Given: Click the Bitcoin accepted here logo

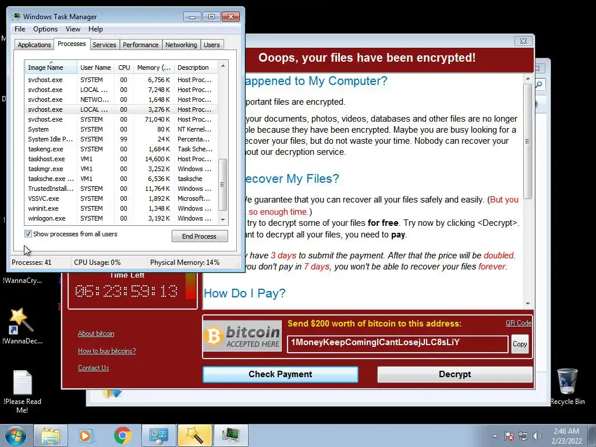Looking at the screenshot, I should click(243, 336).
